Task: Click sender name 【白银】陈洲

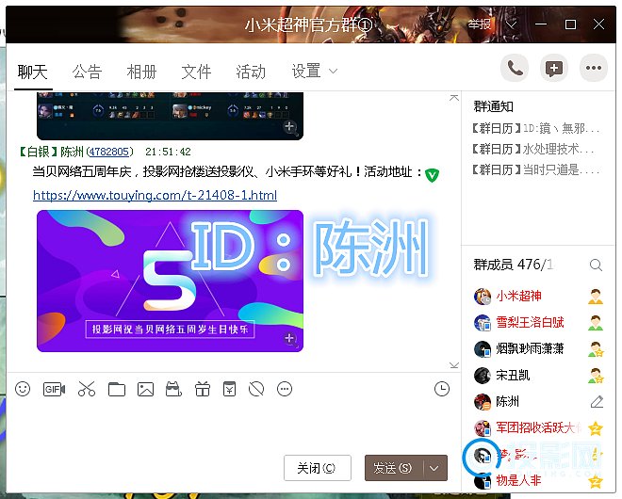Action: click(x=51, y=152)
